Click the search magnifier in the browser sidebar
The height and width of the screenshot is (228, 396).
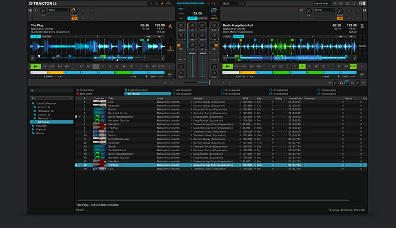(33, 99)
